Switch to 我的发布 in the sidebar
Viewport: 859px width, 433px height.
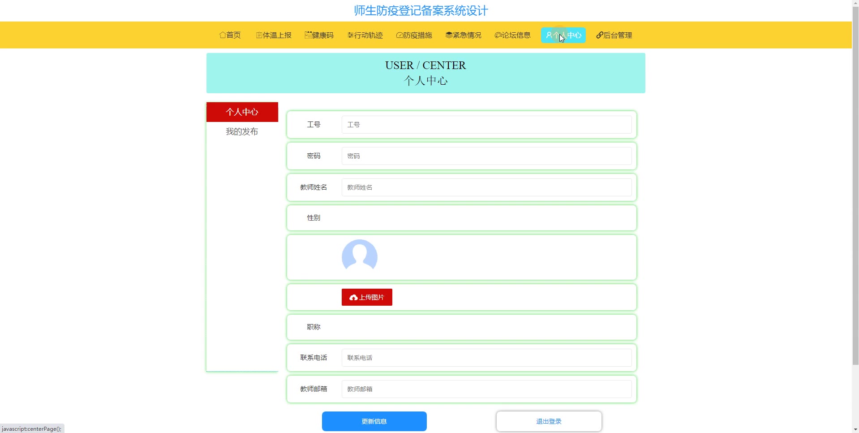click(242, 132)
